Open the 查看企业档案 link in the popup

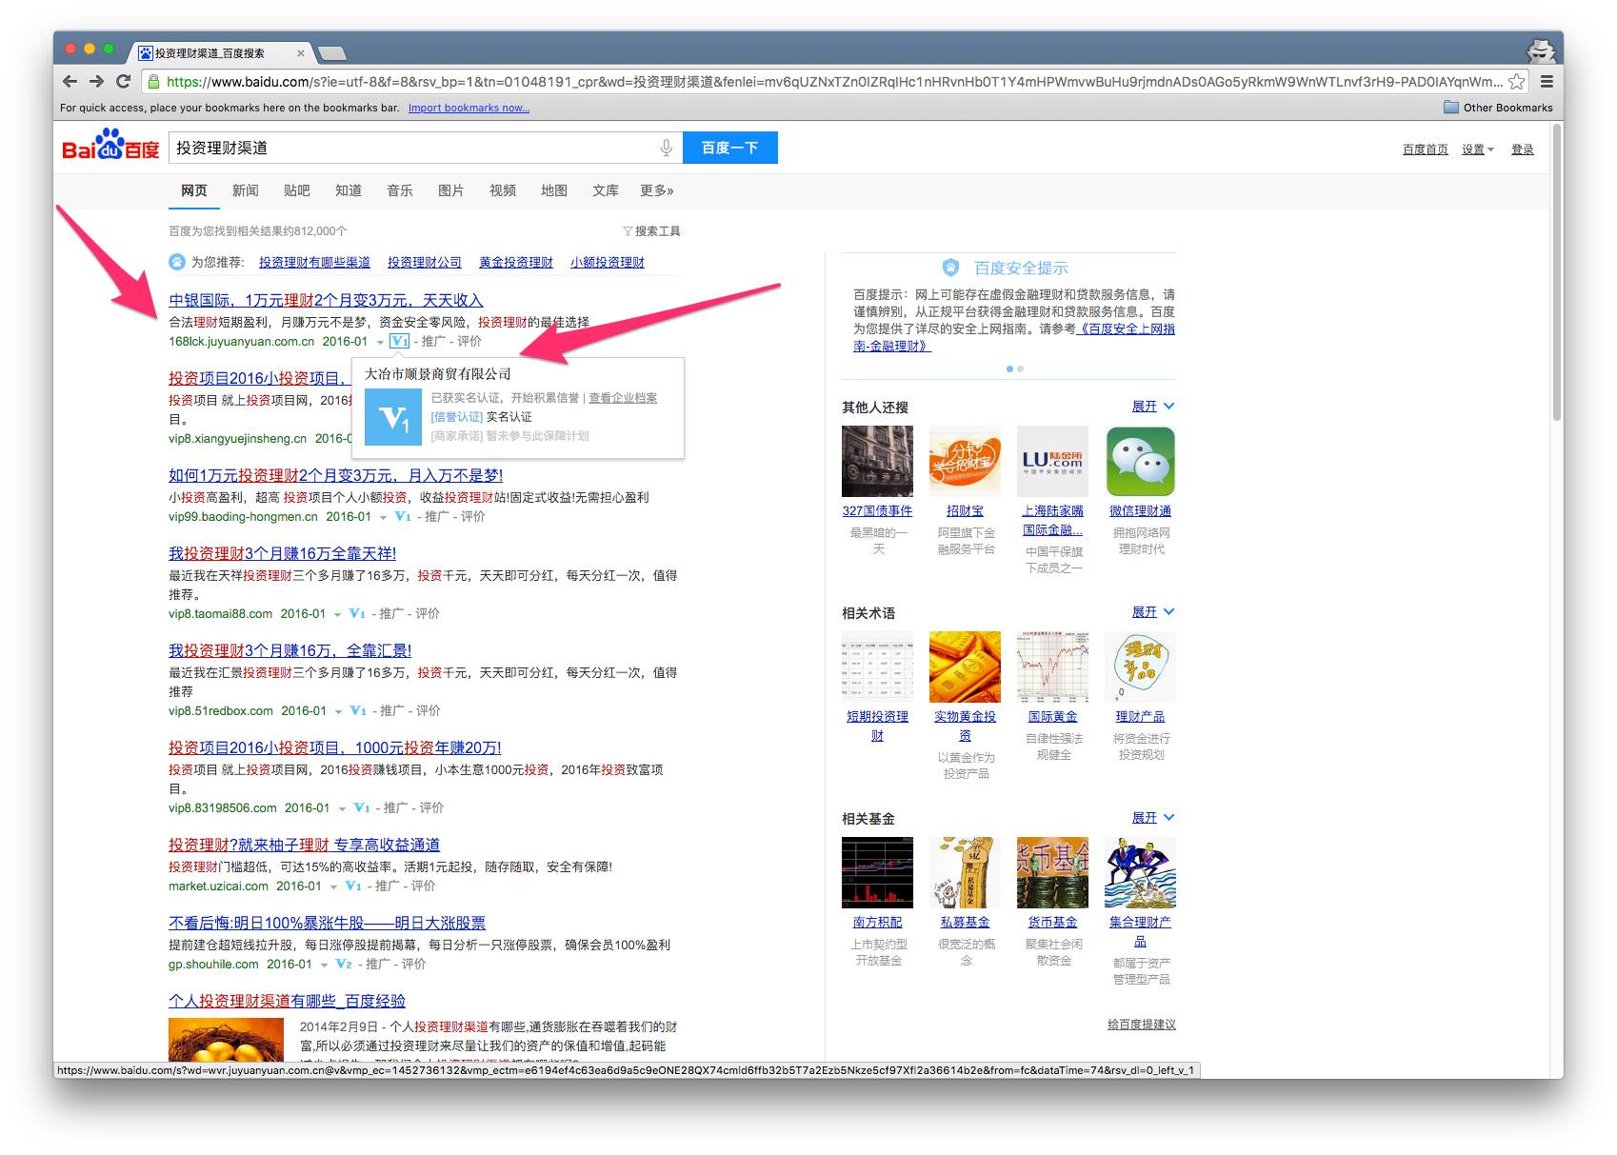coord(623,398)
